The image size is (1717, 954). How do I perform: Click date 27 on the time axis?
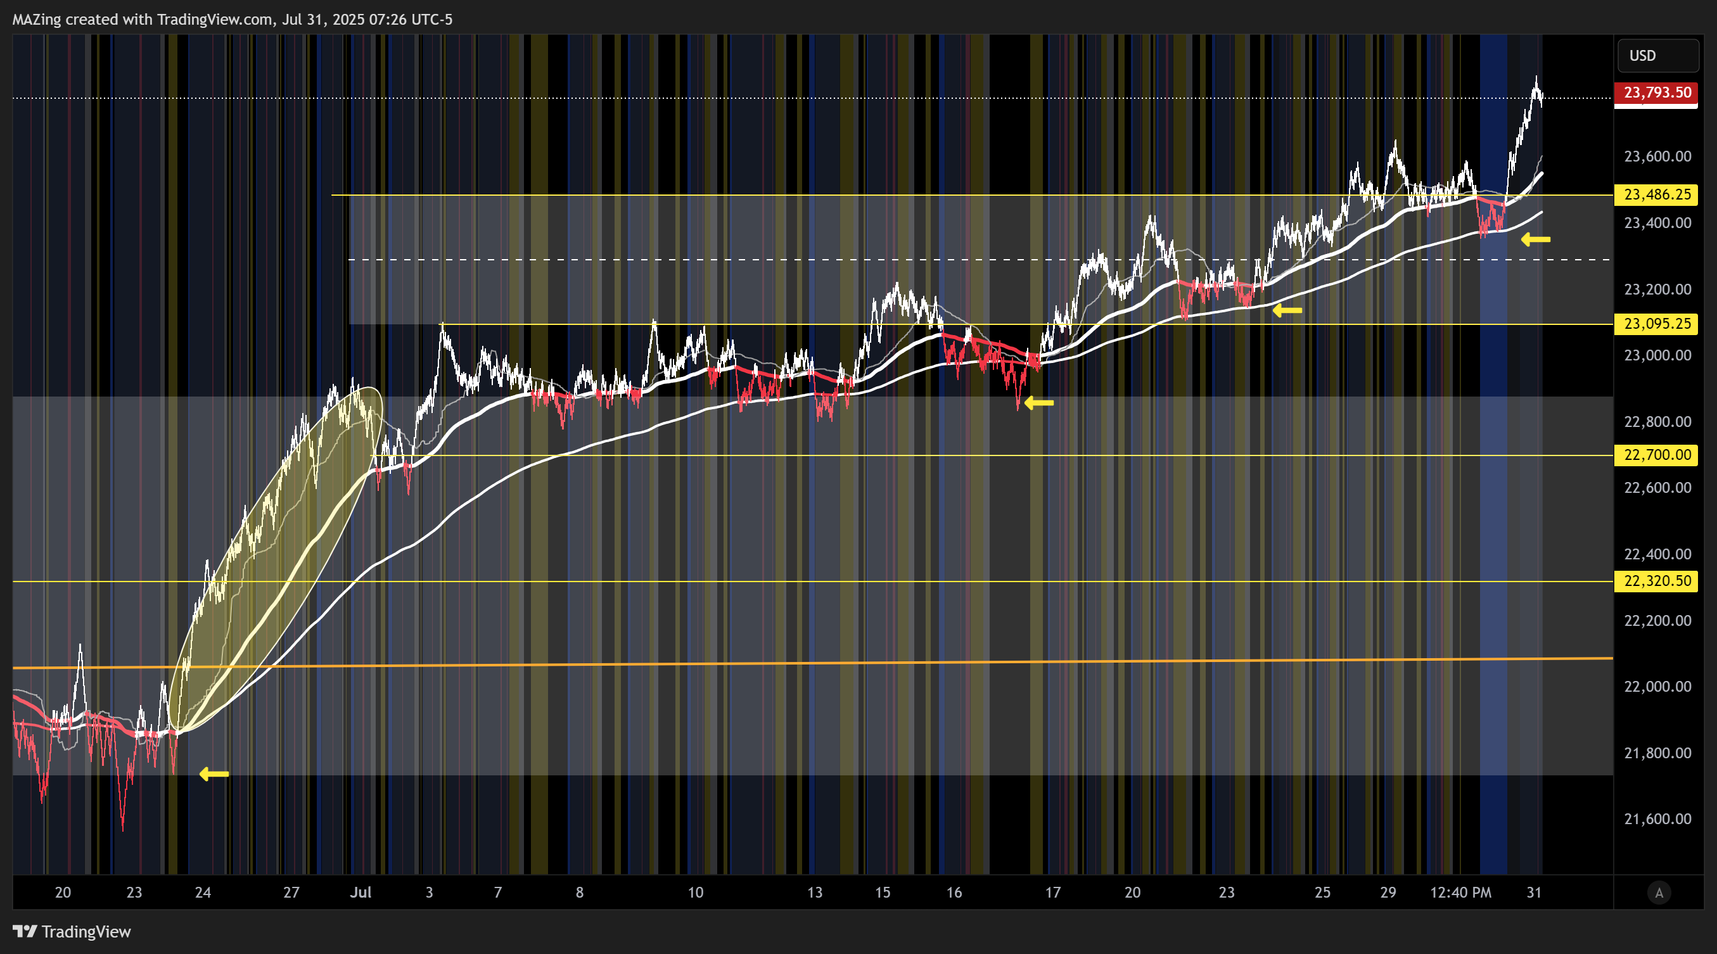291,893
